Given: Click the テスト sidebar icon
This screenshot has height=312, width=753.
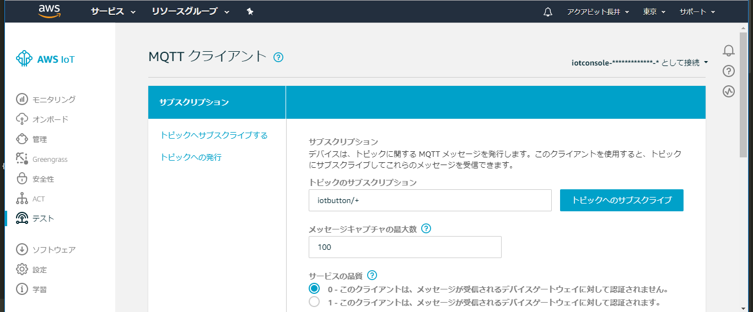Looking at the screenshot, I should [22, 218].
